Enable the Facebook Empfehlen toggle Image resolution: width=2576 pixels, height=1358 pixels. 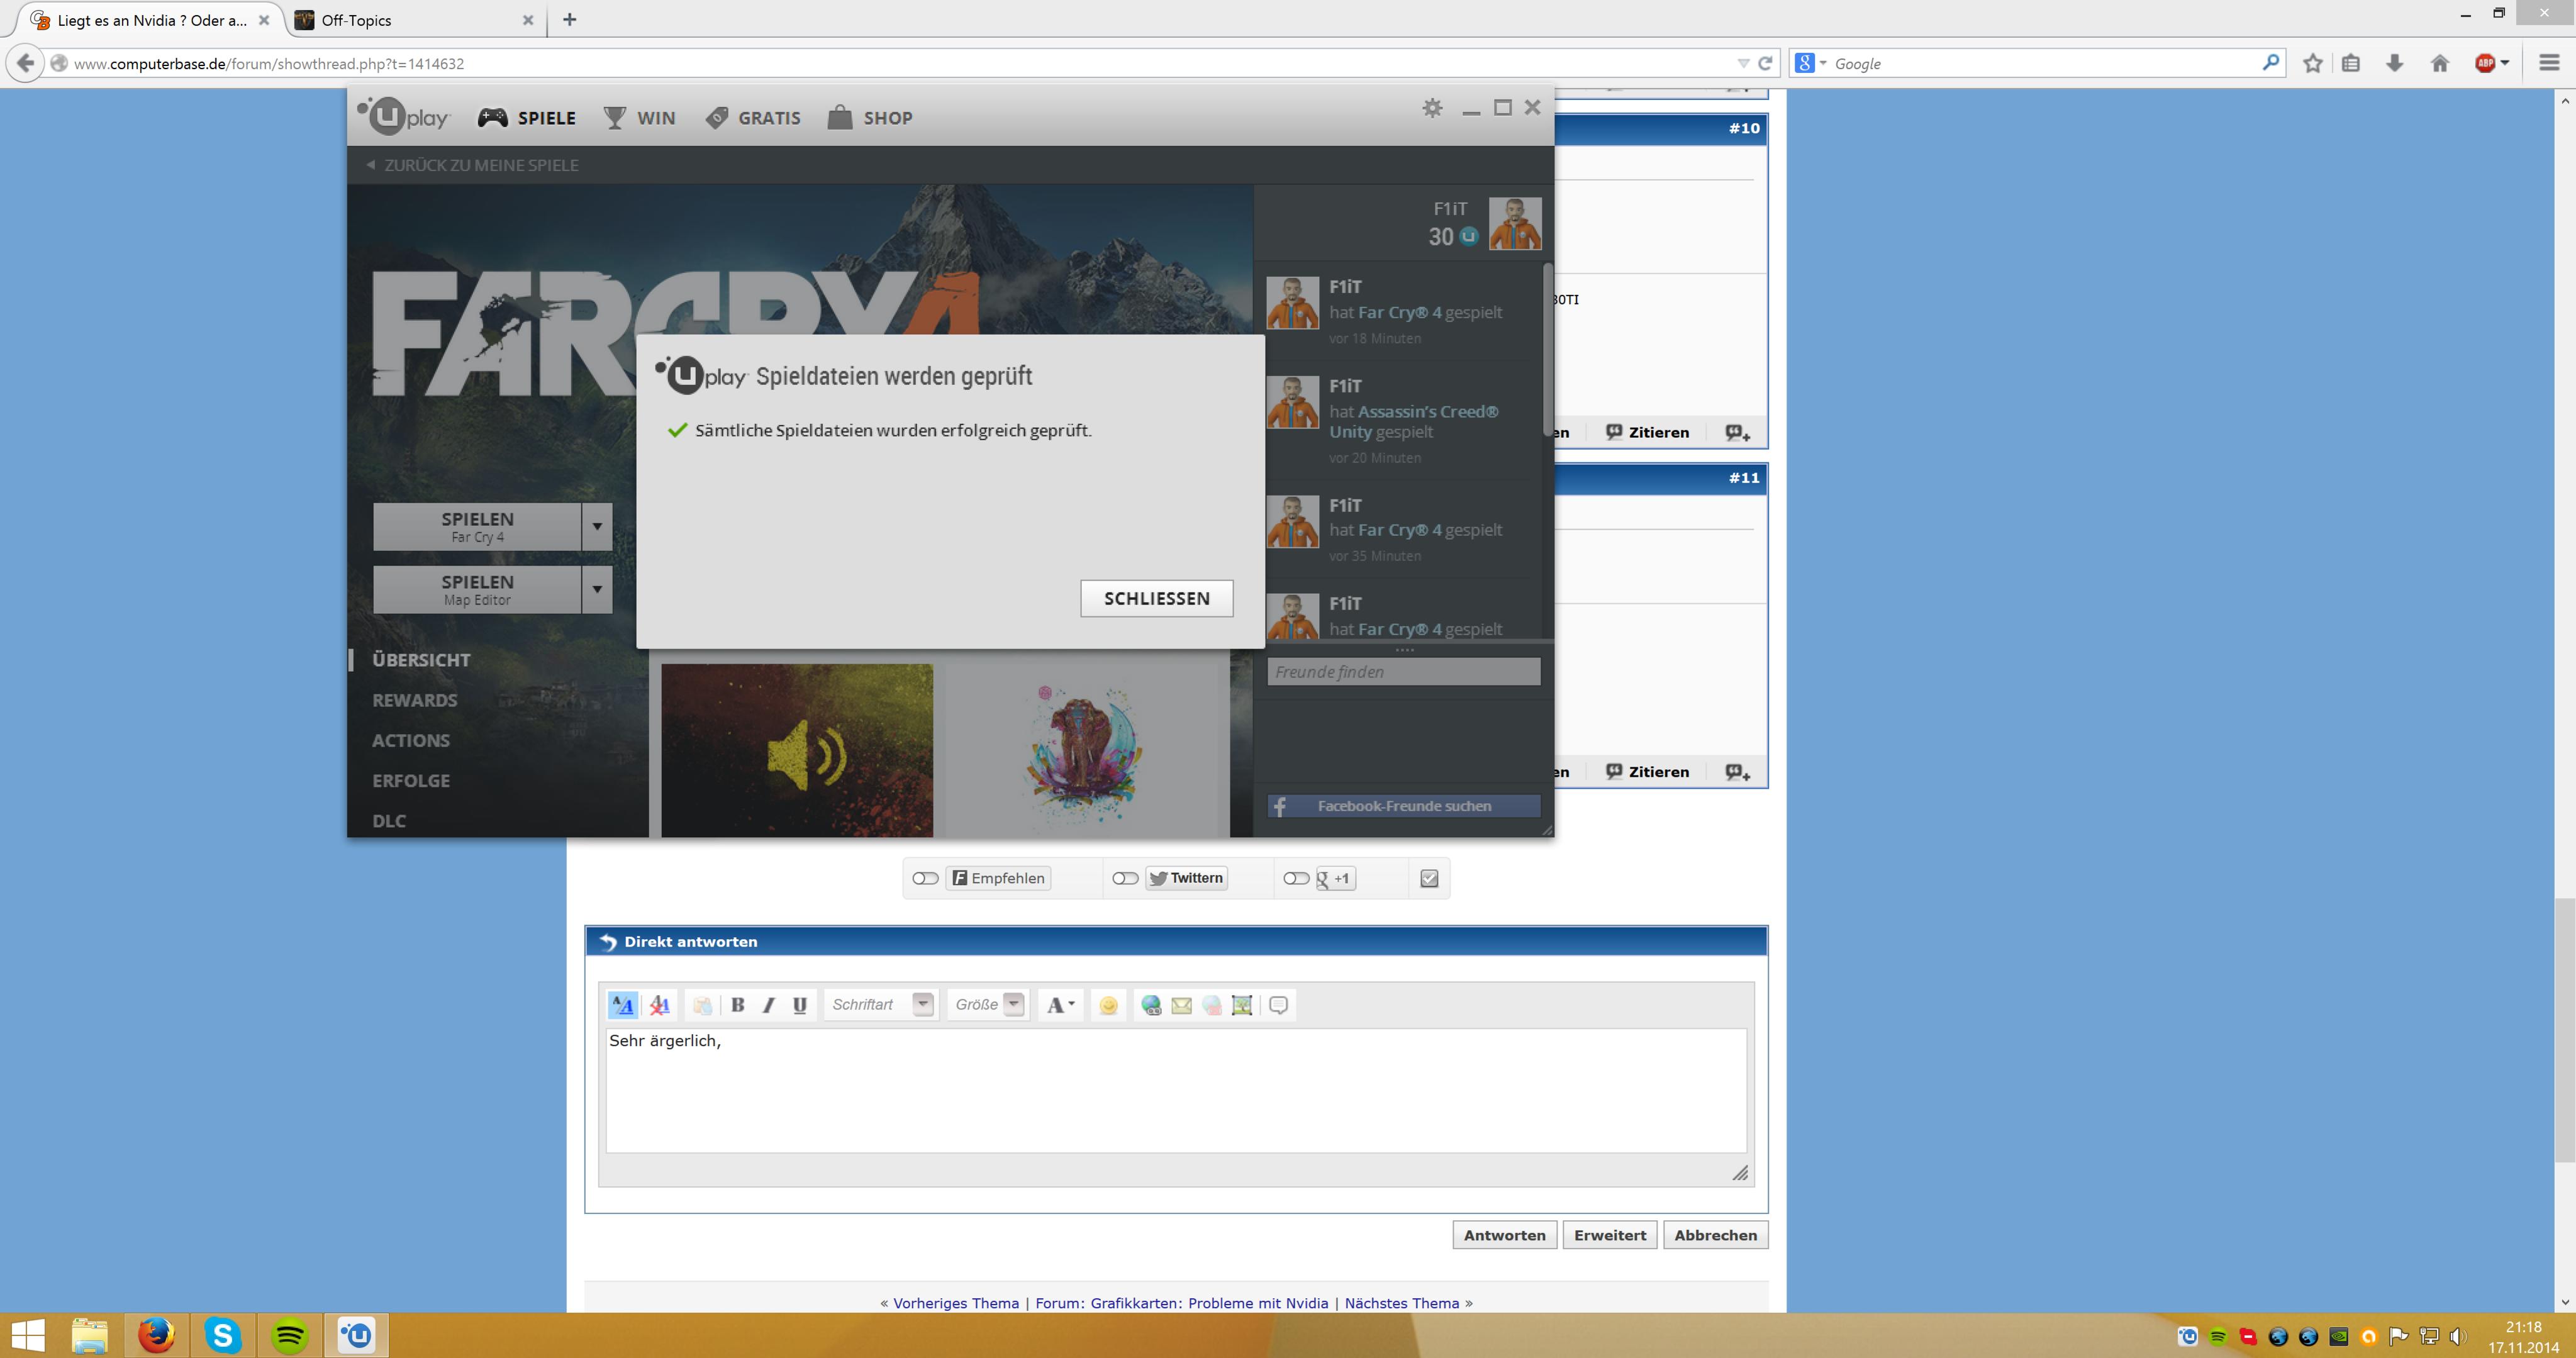tap(925, 878)
